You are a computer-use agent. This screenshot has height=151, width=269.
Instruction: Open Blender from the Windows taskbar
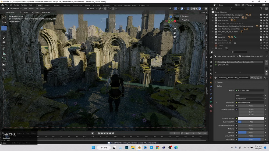pyautogui.click(x=139, y=148)
